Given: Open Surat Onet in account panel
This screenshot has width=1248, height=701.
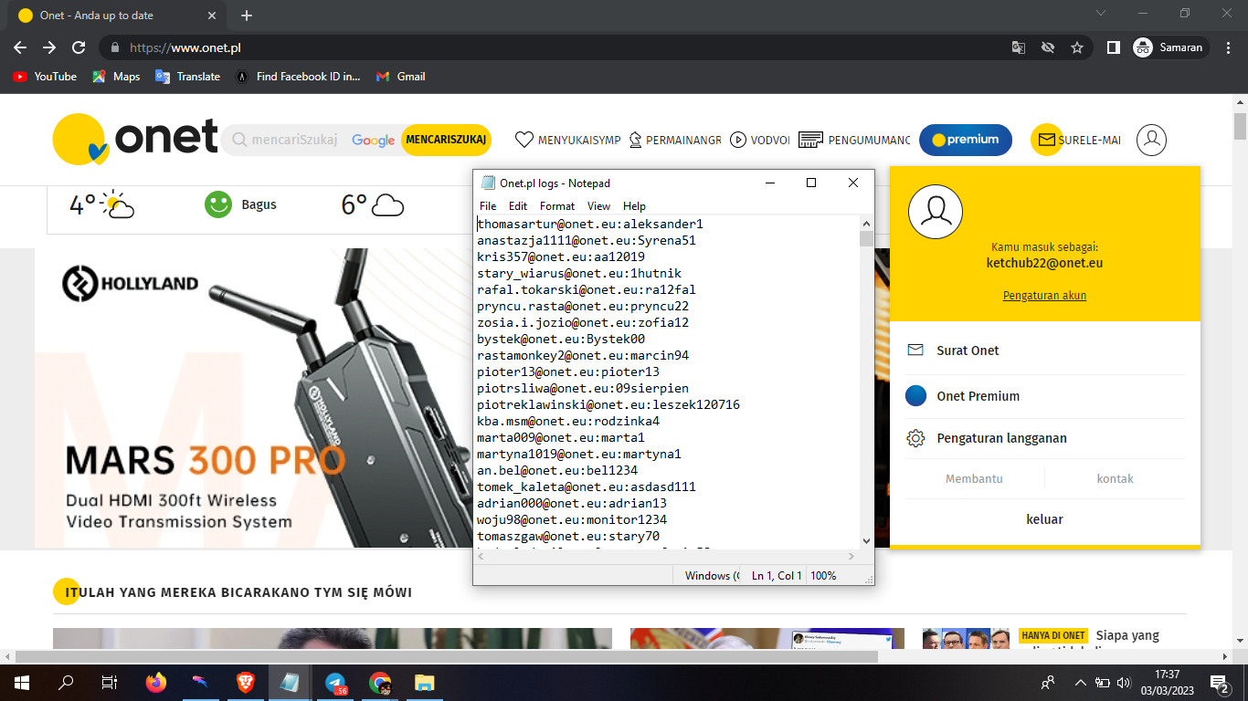Looking at the screenshot, I should (1044, 350).
